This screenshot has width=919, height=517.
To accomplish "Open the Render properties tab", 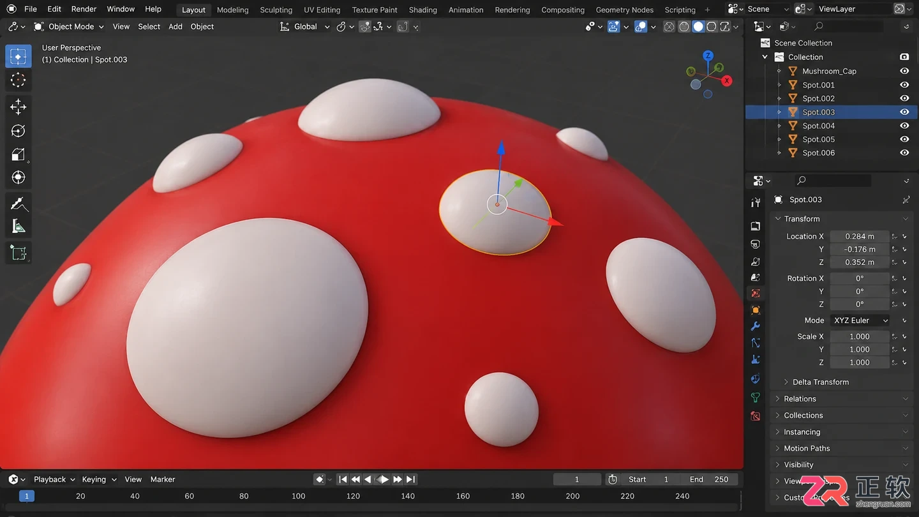I will [756, 227].
